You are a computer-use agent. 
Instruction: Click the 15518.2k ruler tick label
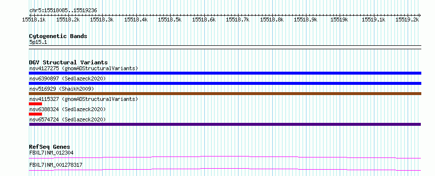point(68,20)
